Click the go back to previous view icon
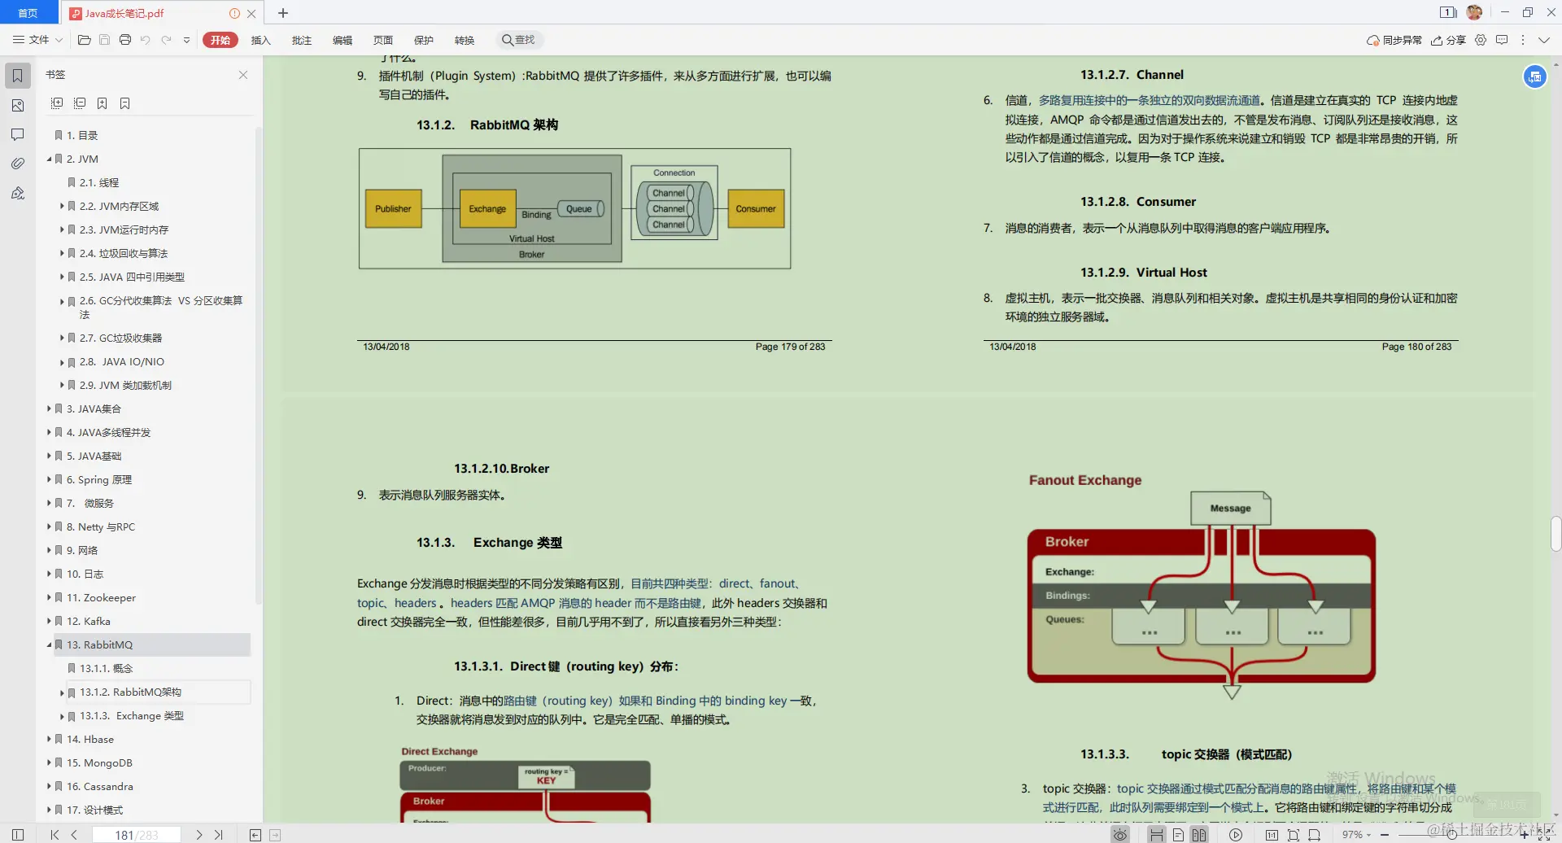The height and width of the screenshot is (843, 1562). pos(255,835)
